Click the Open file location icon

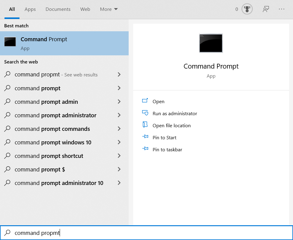point(145,125)
